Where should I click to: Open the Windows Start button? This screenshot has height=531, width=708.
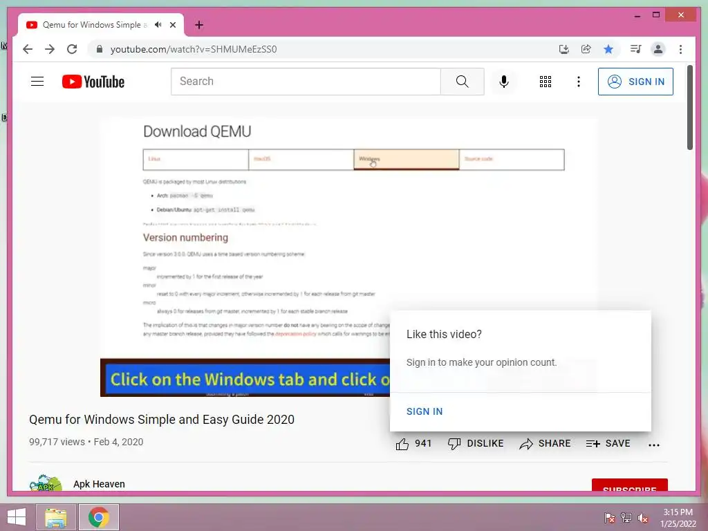pyautogui.click(x=17, y=517)
